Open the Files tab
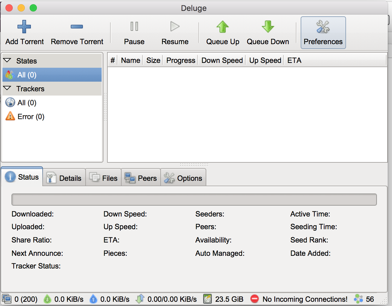 click(x=103, y=178)
